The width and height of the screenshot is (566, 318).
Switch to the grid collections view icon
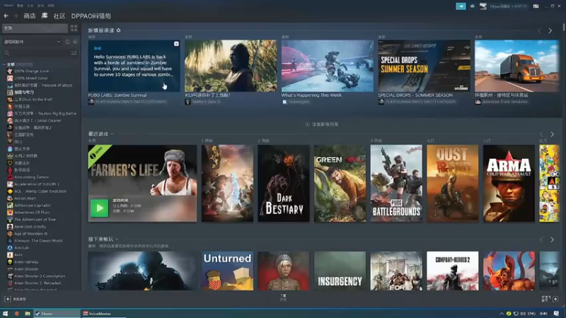coord(74,28)
